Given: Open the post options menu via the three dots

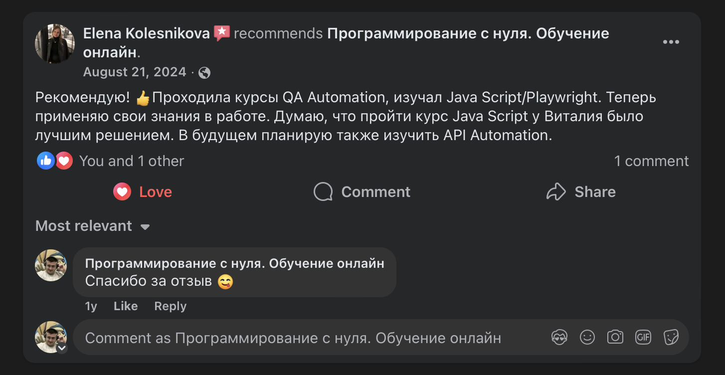Looking at the screenshot, I should (671, 41).
